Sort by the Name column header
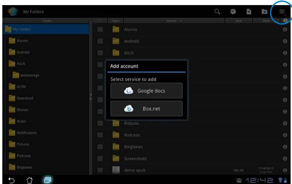292x184 pixels. click(x=174, y=21)
